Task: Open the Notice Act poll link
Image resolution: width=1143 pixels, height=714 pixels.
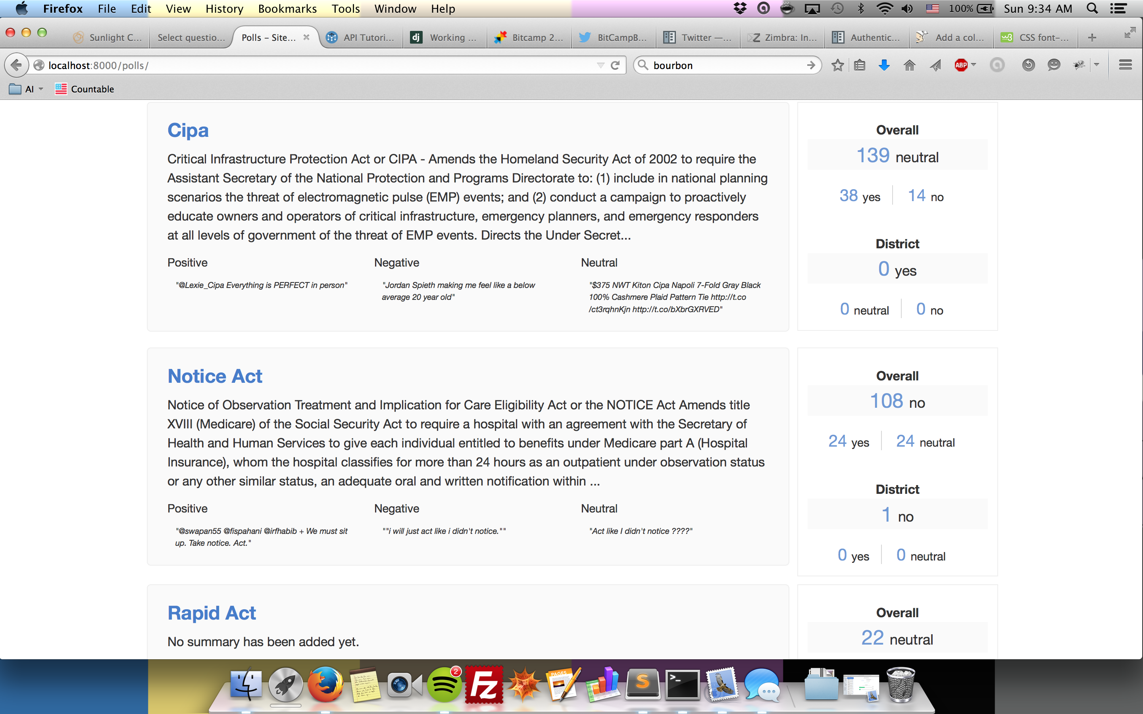Action: (214, 376)
